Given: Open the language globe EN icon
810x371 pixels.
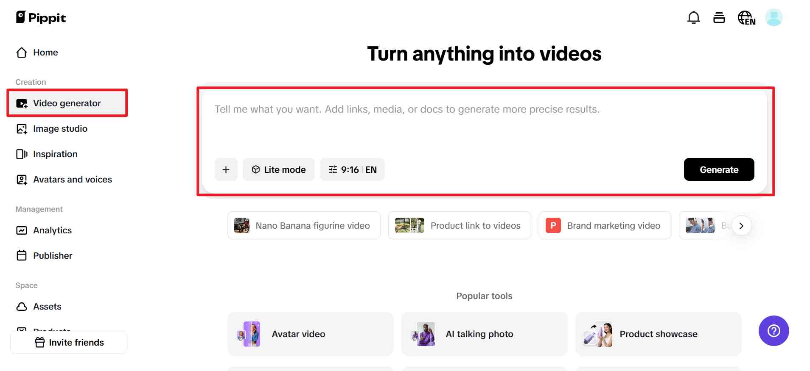Looking at the screenshot, I should 746,18.
